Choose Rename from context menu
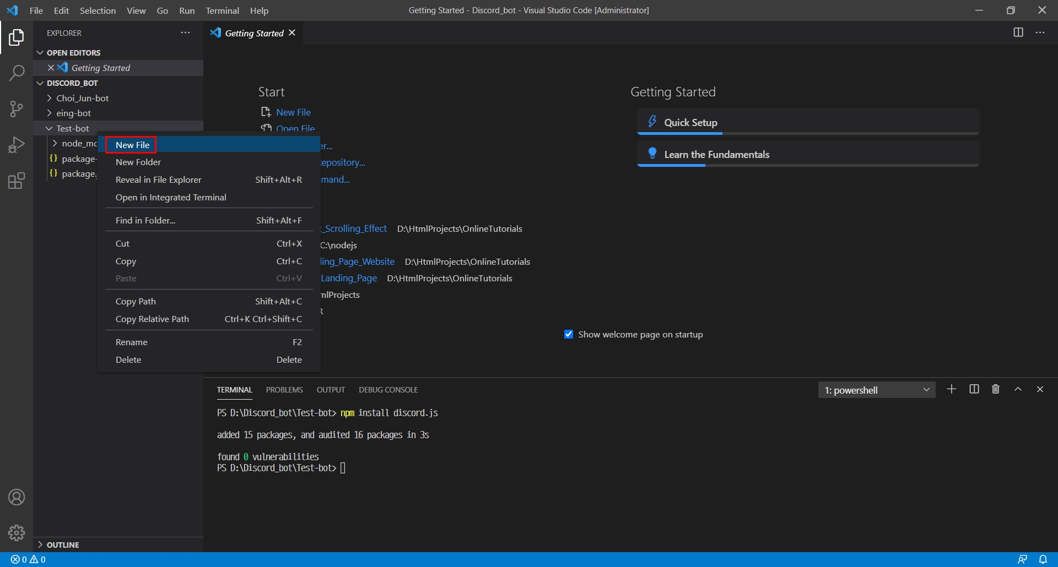1058x567 pixels. point(209,342)
